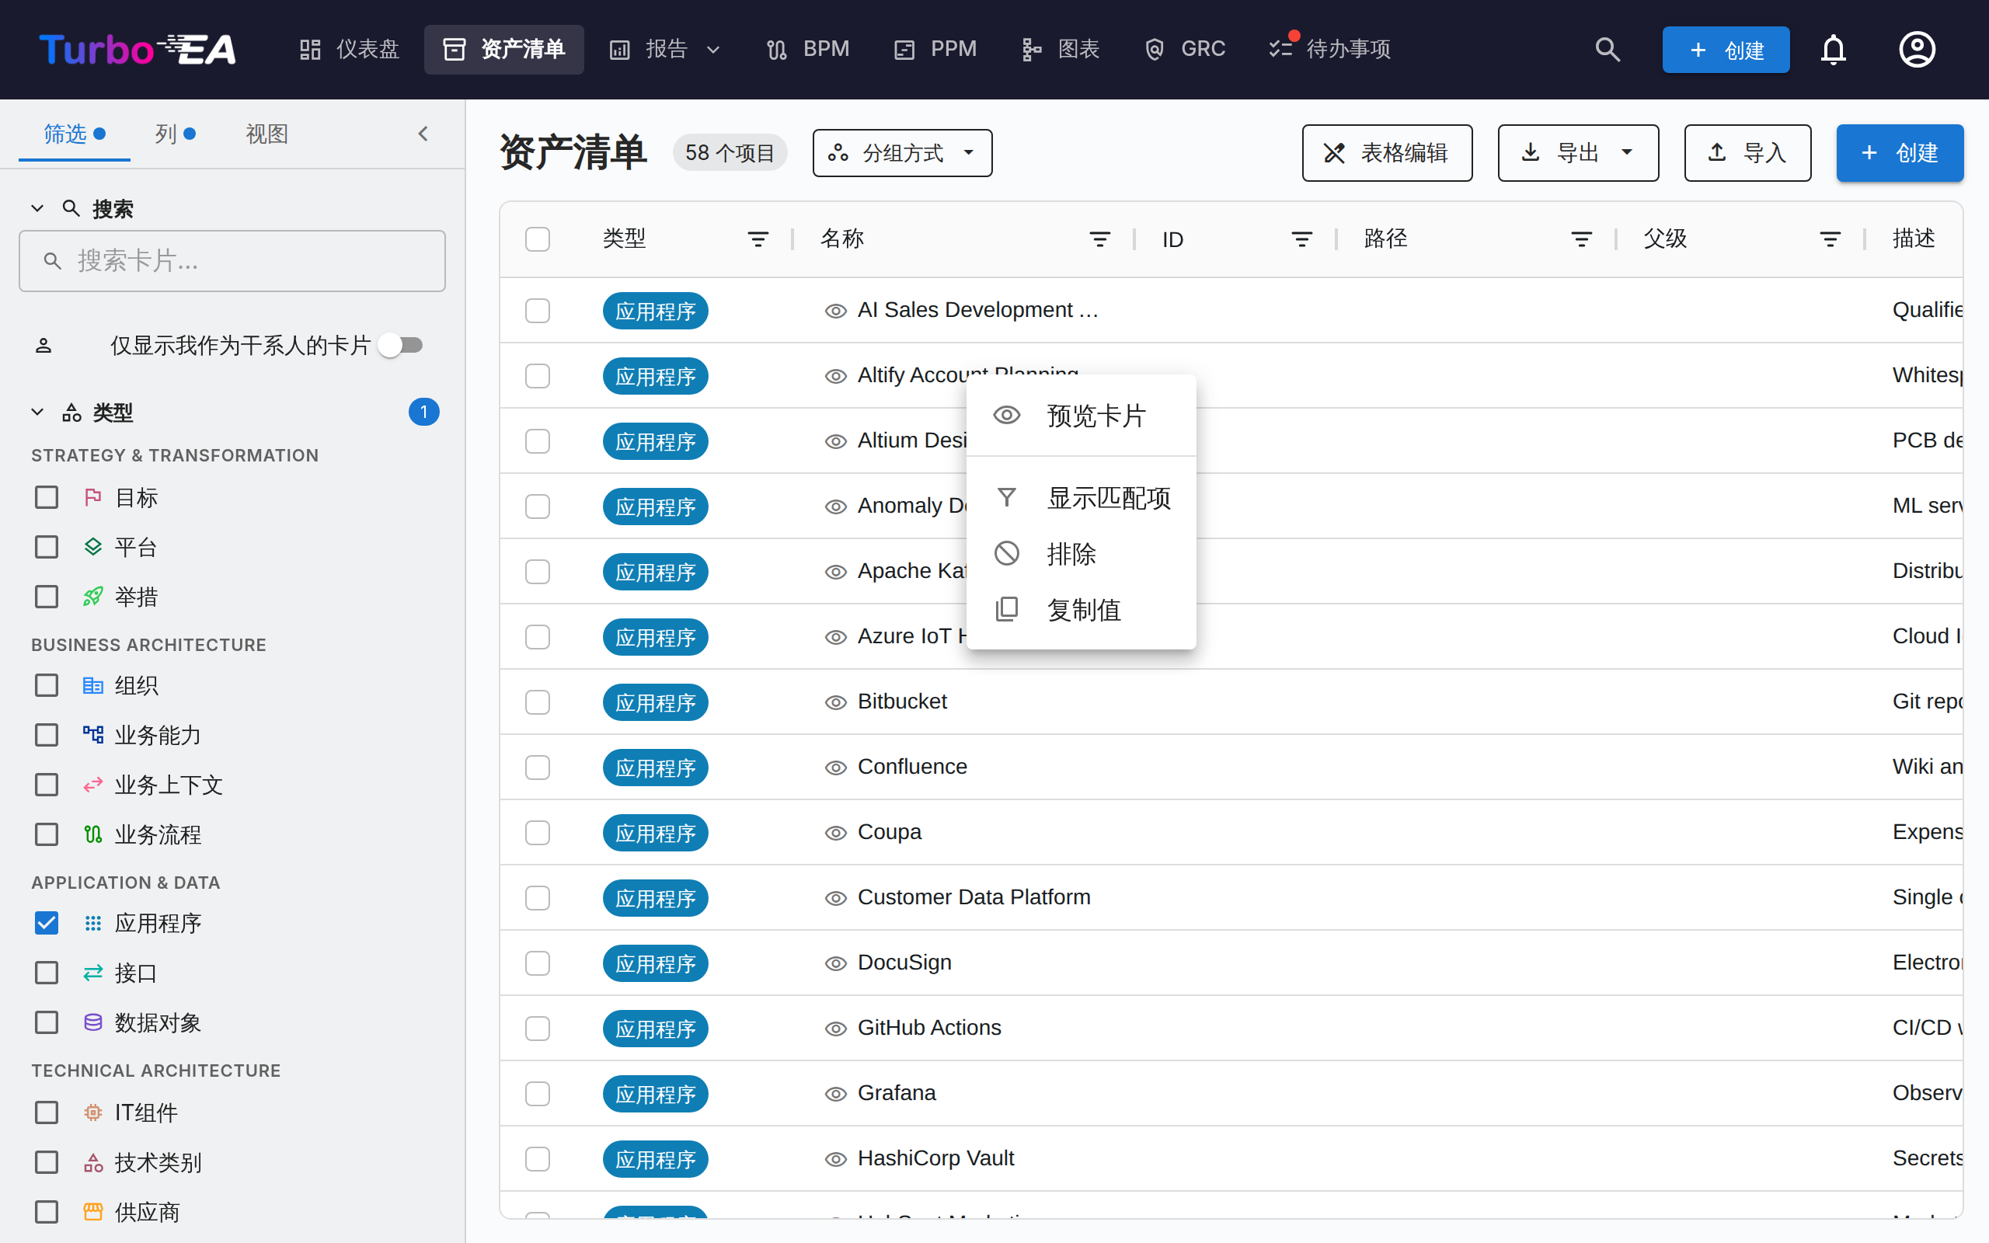Click the 搜索卡片 input field

pyautogui.click(x=232, y=262)
